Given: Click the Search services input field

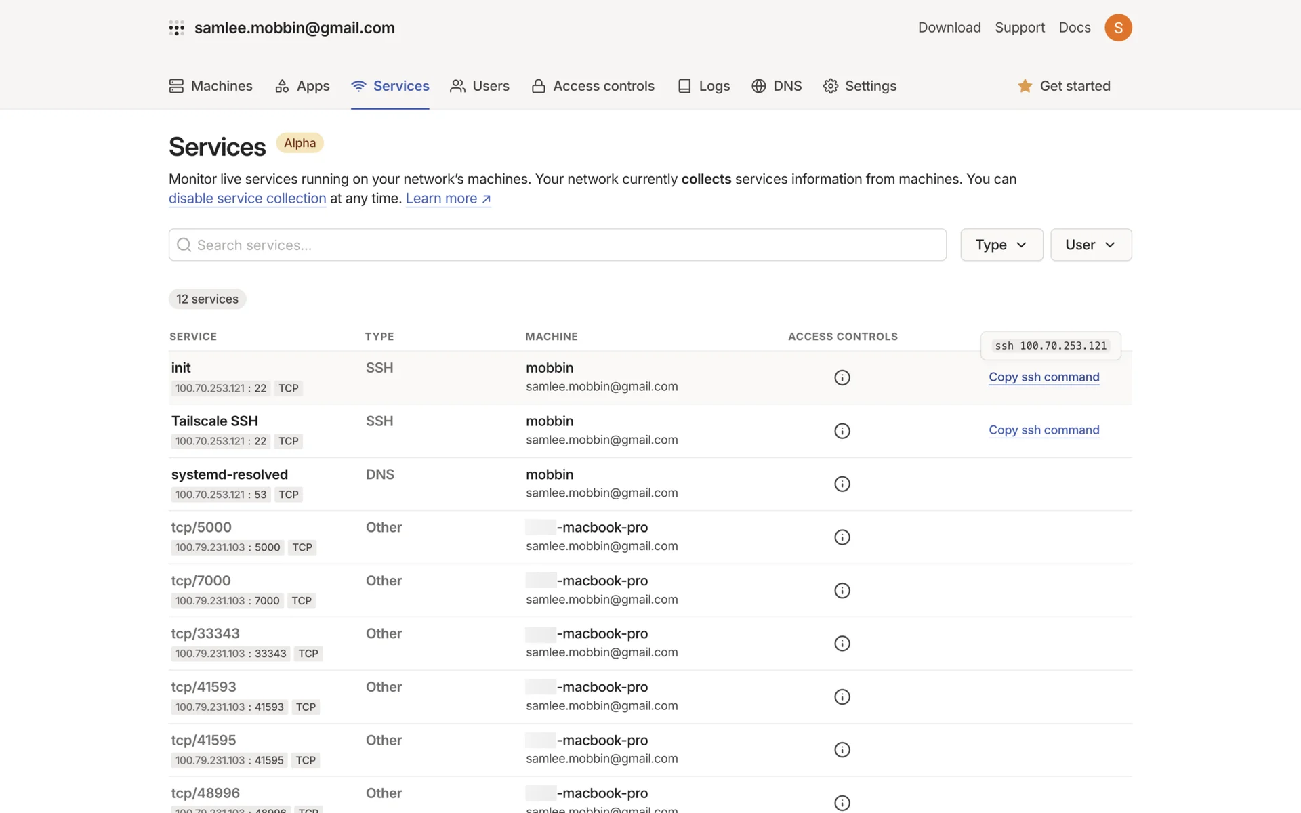Looking at the screenshot, I should pyautogui.click(x=557, y=245).
